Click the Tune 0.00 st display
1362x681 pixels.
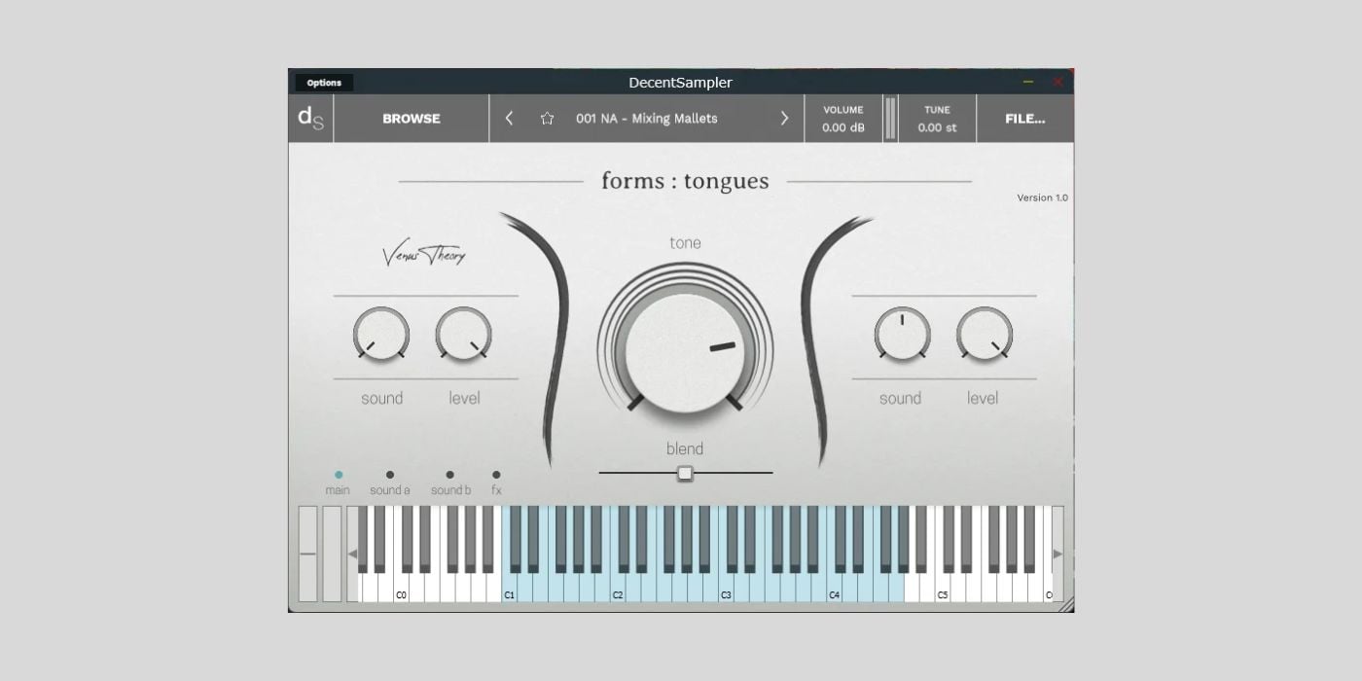point(935,118)
